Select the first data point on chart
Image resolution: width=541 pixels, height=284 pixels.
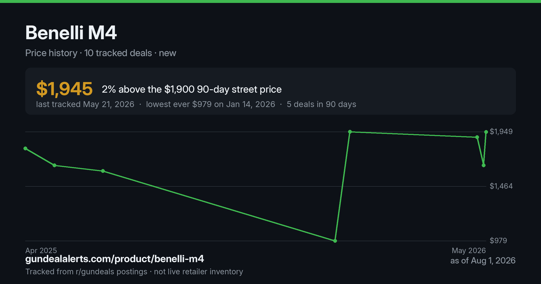tap(25, 148)
